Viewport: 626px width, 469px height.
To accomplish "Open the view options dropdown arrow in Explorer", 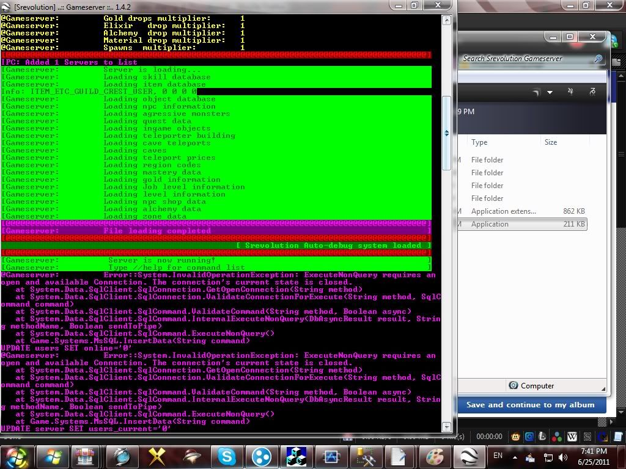I will (550, 92).
